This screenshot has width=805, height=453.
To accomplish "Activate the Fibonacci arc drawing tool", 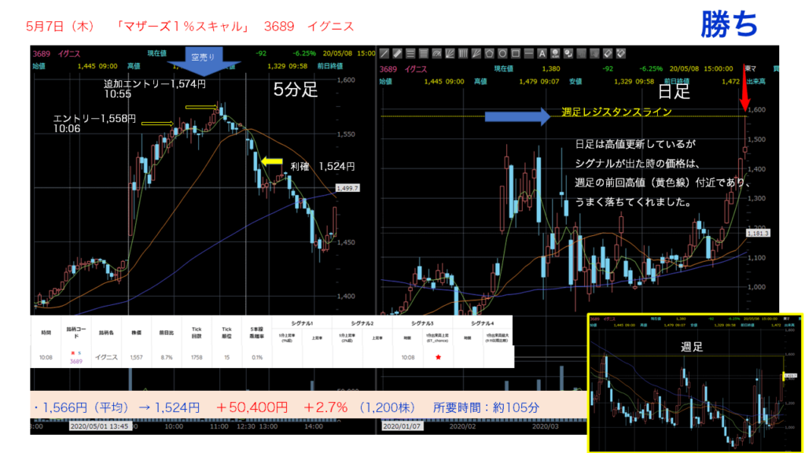I will 437,53.
